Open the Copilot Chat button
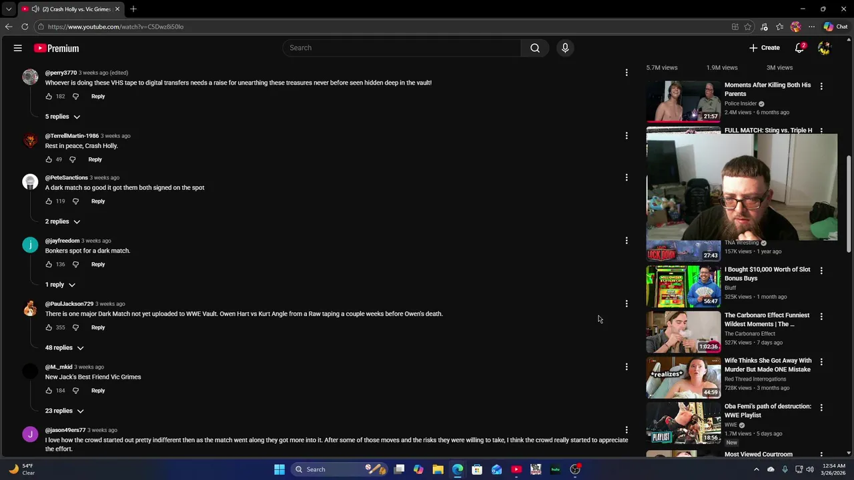This screenshot has height=480, width=854. pos(835,27)
